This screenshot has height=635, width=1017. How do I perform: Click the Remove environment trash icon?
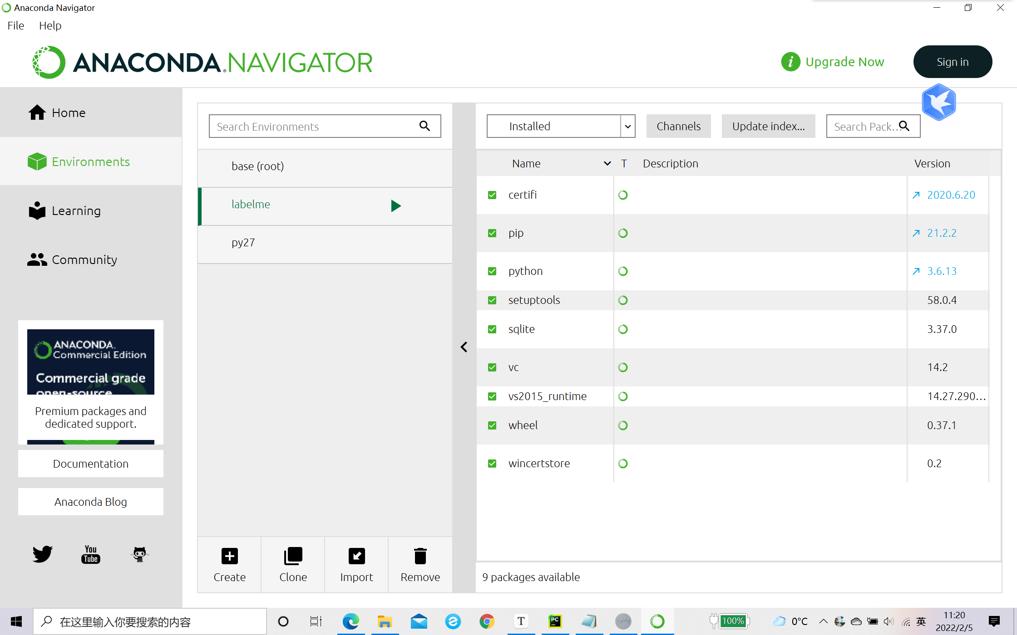(420, 556)
